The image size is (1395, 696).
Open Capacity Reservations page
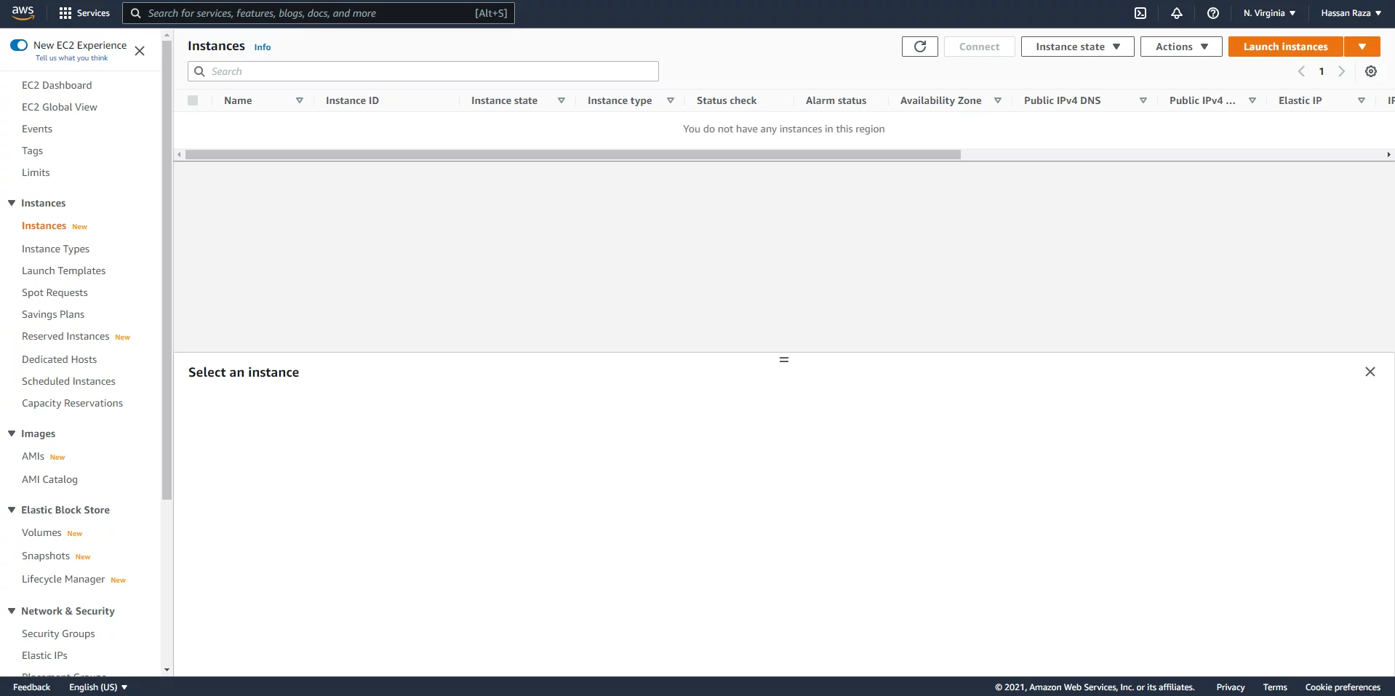72,403
